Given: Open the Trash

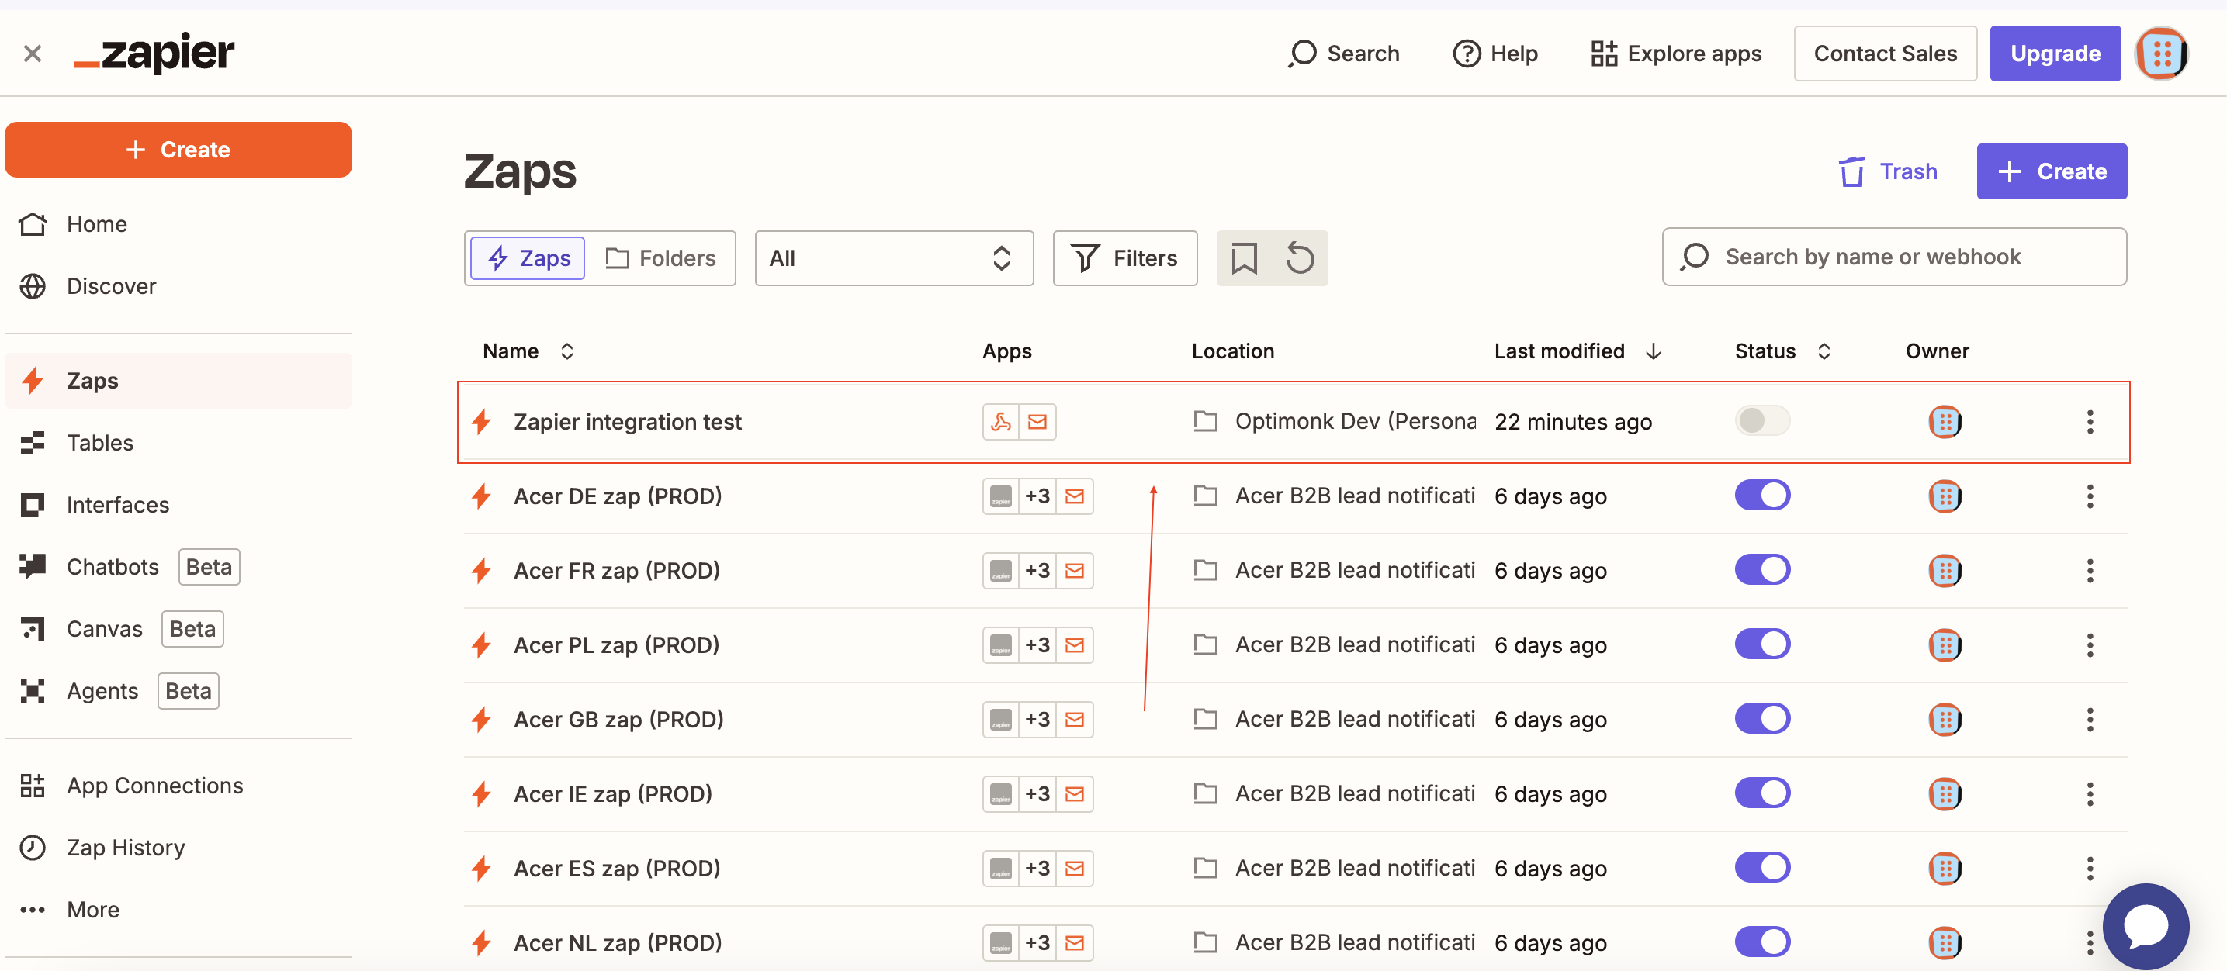Looking at the screenshot, I should pyautogui.click(x=1888, y=171).
